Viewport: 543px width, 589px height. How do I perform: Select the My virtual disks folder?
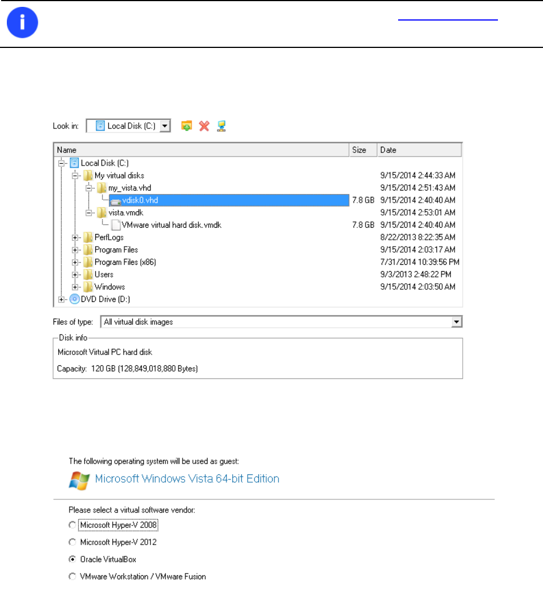click(x=119, y=175)
